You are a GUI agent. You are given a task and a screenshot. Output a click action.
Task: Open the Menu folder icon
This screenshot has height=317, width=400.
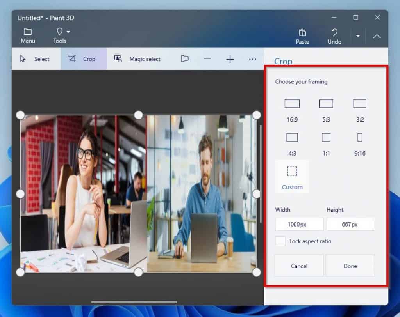tap(28, 32)
